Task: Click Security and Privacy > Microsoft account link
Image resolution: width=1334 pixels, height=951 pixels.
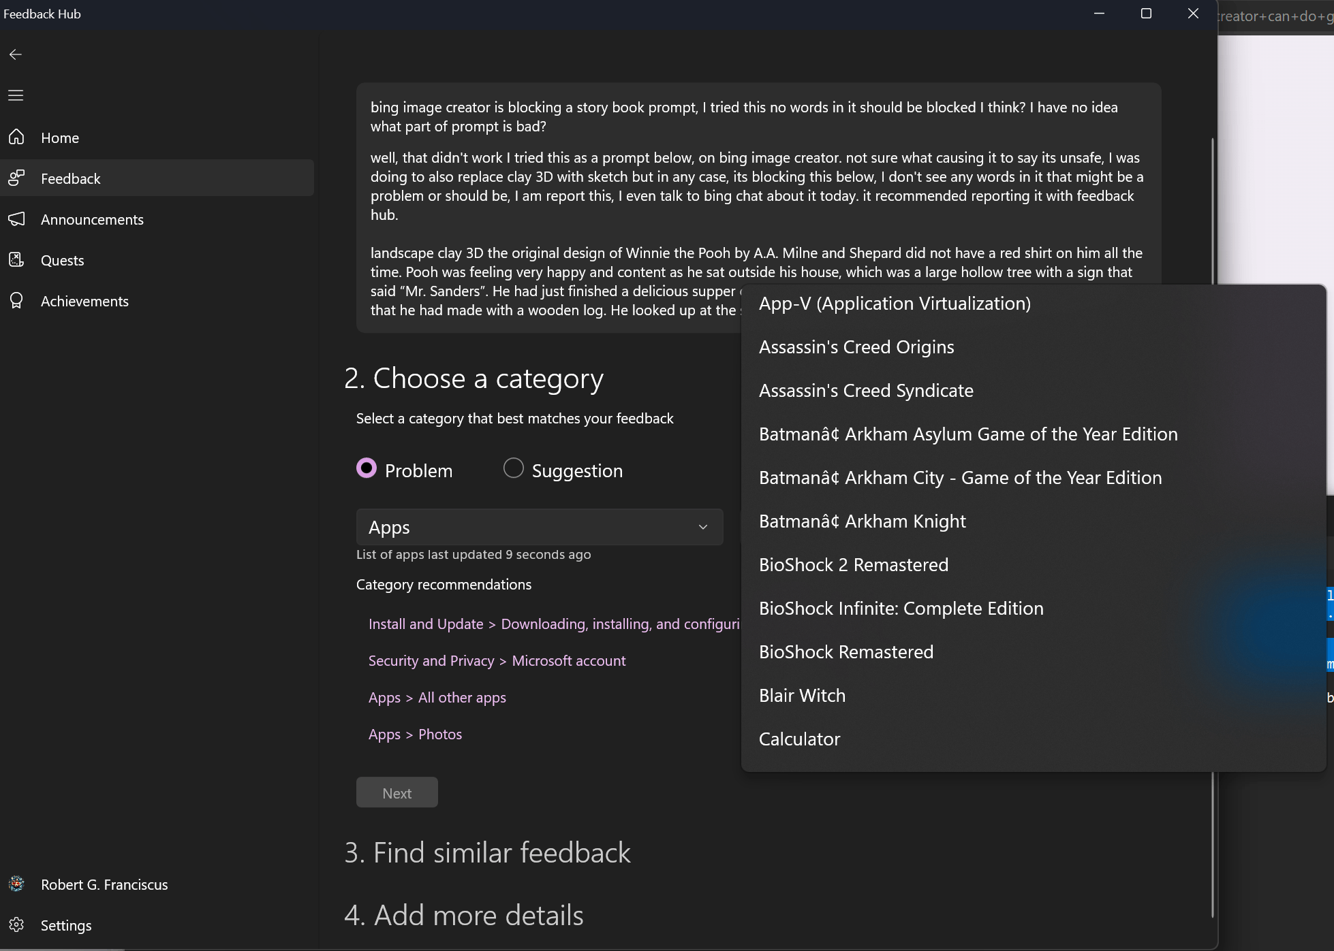Action: [497, 661]
